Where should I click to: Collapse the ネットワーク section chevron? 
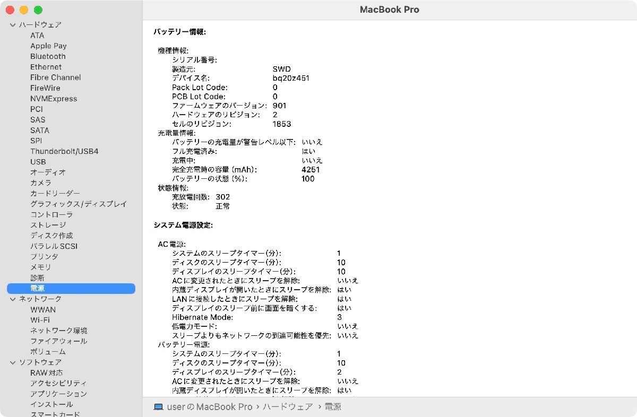13,299
